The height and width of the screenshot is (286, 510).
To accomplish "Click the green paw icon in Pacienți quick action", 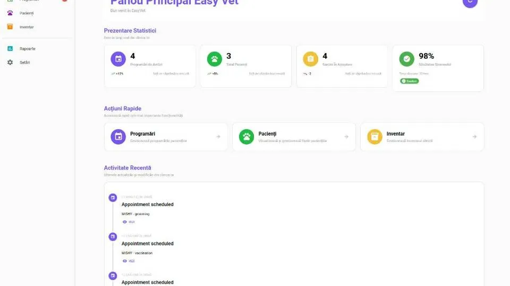I will coord(246,137).
